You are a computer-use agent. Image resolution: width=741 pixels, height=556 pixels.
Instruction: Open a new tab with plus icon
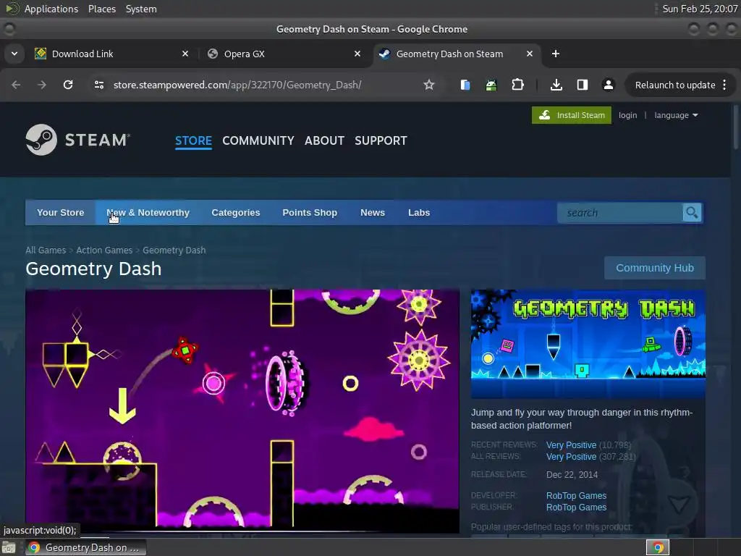(556, 54)
